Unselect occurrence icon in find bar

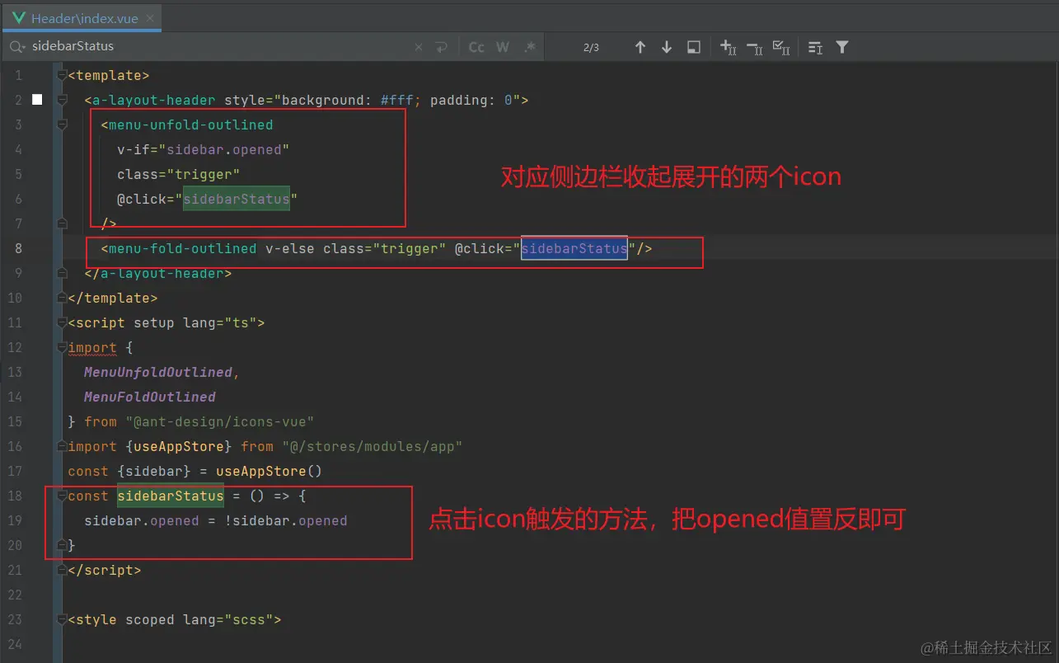[x=755, y=48]
